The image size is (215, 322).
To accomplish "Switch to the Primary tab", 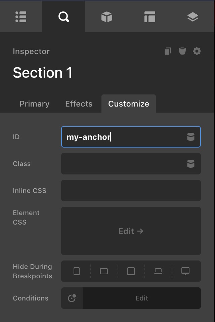I will [x=34, y=104].
